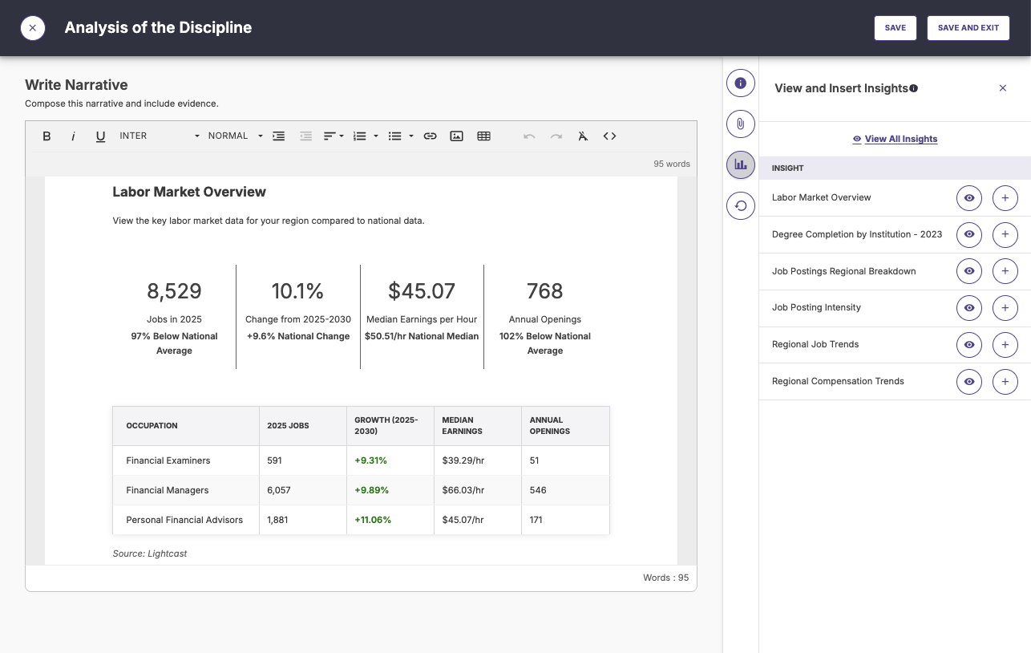Select the insights bar chart panel
Screen dimensions: 1031x653
(741, 164)
